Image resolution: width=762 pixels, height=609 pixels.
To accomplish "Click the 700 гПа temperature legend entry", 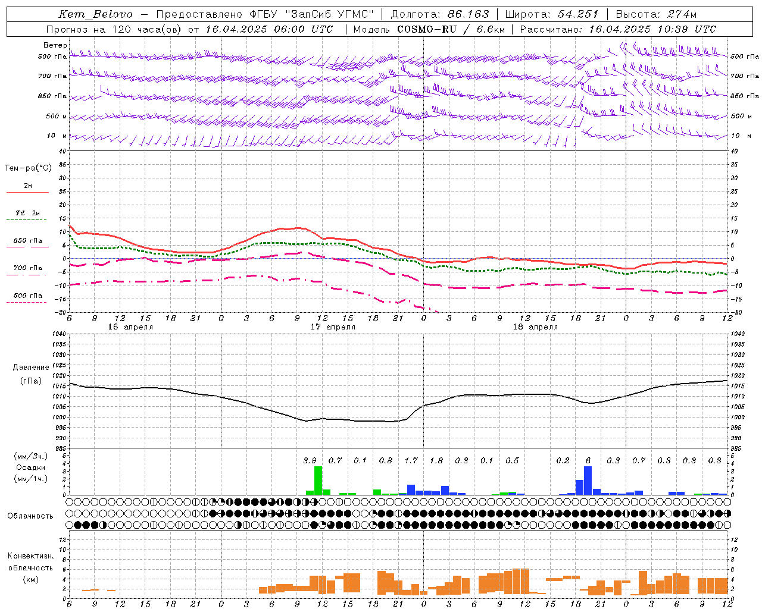I will (27, 268).
